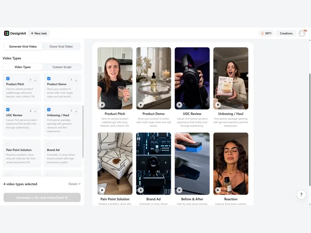
Task: Play the Unboxing / Haul sample video
Action: click(218, 105)
